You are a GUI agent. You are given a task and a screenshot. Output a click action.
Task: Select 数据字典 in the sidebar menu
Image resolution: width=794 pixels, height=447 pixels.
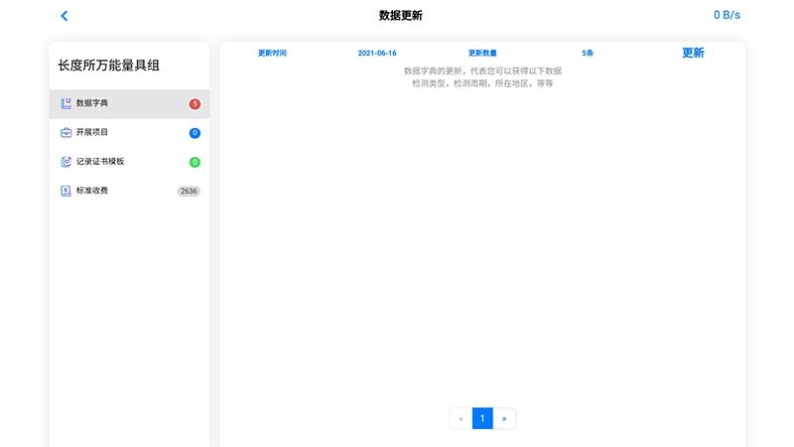pyautogui.click(x=93, y=103)
